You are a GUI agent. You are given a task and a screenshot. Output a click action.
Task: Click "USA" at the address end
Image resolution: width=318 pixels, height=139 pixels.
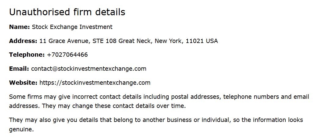(x=212, y=41)
